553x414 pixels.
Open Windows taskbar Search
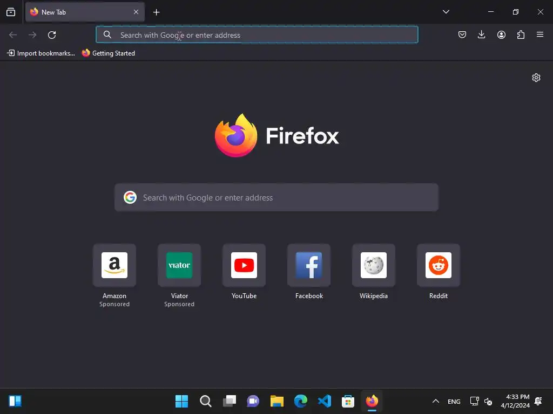click(x=206, y=401)
